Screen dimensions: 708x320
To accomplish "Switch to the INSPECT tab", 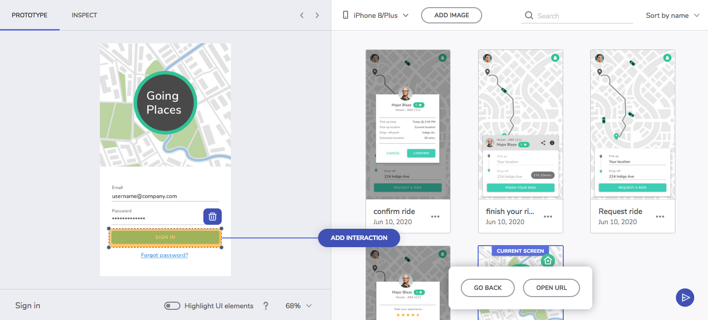I will click(84, 15).
